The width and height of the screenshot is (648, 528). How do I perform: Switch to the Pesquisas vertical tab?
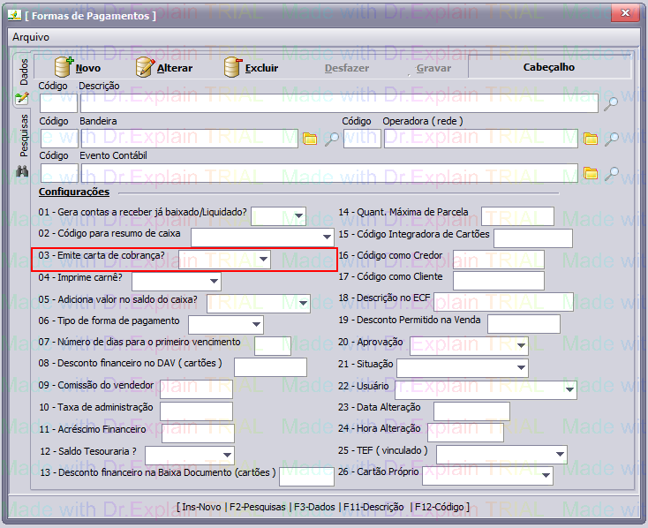tap(24, 135)
